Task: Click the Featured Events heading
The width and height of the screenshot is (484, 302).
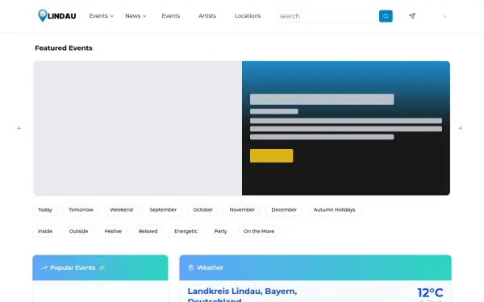Action: pos(64,48)
